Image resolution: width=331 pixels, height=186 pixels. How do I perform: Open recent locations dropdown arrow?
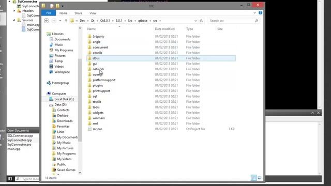(60, 21)
